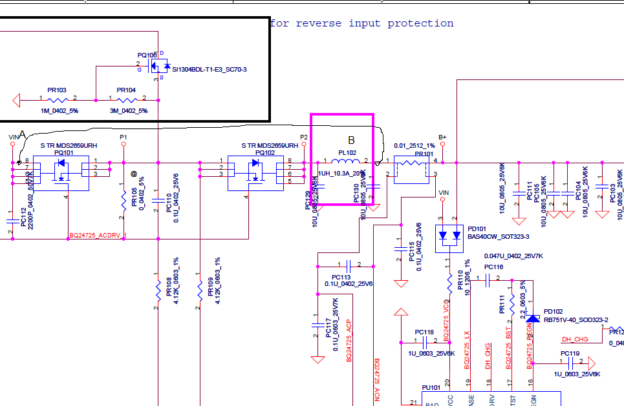Select the PQ101 MOSFET package symbol

click(x=61, y=173)
